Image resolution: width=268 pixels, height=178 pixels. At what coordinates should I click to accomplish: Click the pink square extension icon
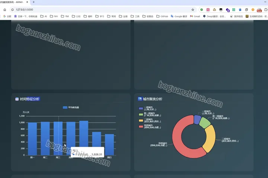point(208,10)
